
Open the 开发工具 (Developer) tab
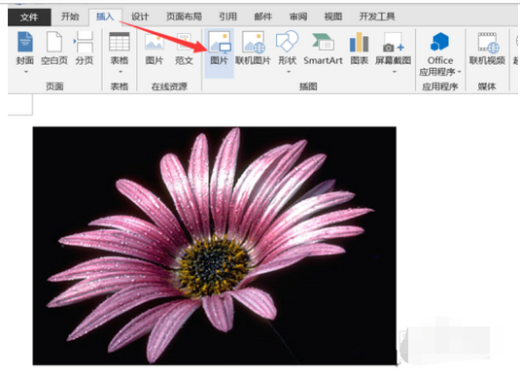point(377,17)
